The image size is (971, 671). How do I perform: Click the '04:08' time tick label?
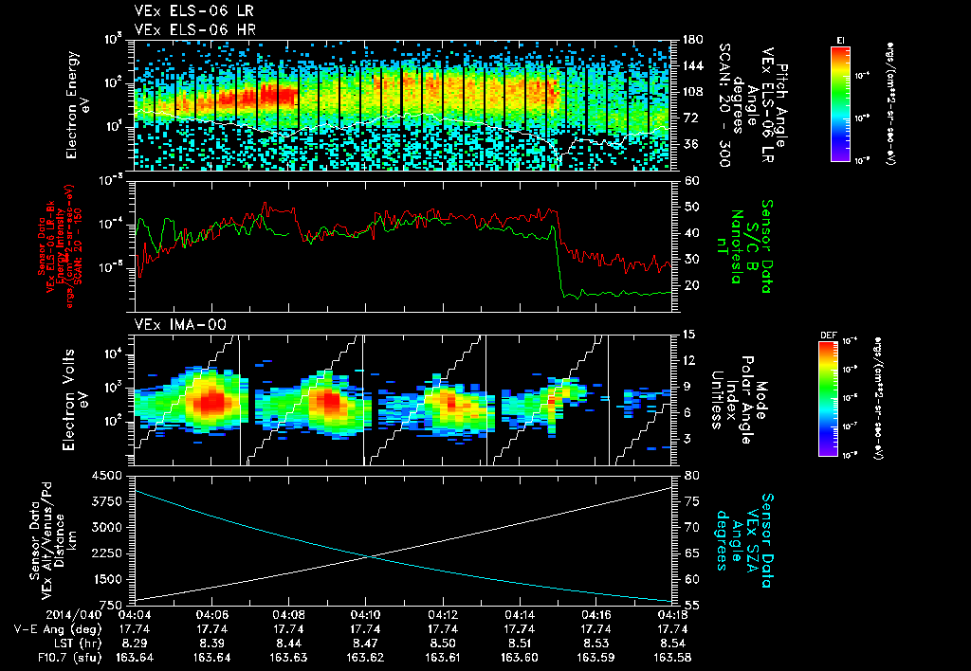coord(288,616)
